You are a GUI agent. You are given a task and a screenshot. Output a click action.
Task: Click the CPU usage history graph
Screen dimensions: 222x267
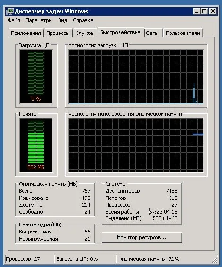136,77
